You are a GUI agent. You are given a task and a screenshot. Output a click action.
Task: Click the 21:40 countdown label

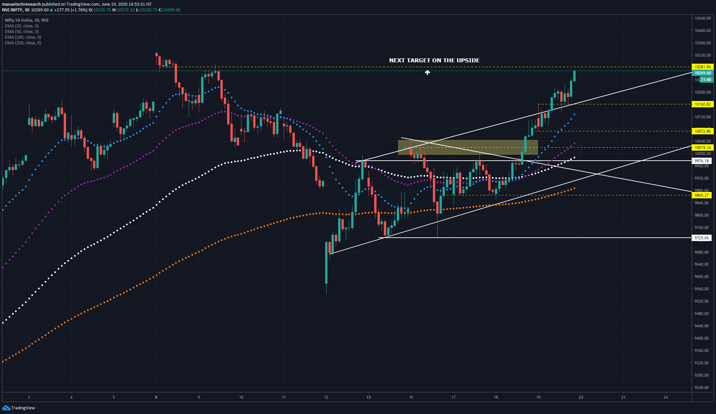click(x=706, y=80)
